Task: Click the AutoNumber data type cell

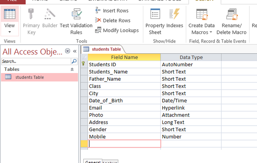Action: [191, 65]
